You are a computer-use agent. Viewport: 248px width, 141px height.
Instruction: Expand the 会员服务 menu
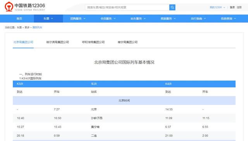[108, 18]
